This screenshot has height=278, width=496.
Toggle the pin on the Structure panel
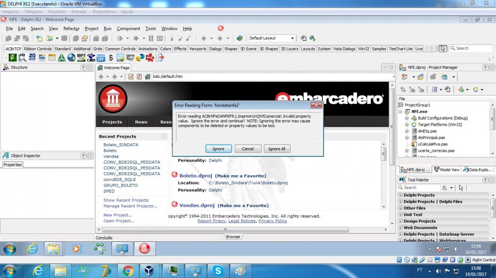tap(83, 68)
